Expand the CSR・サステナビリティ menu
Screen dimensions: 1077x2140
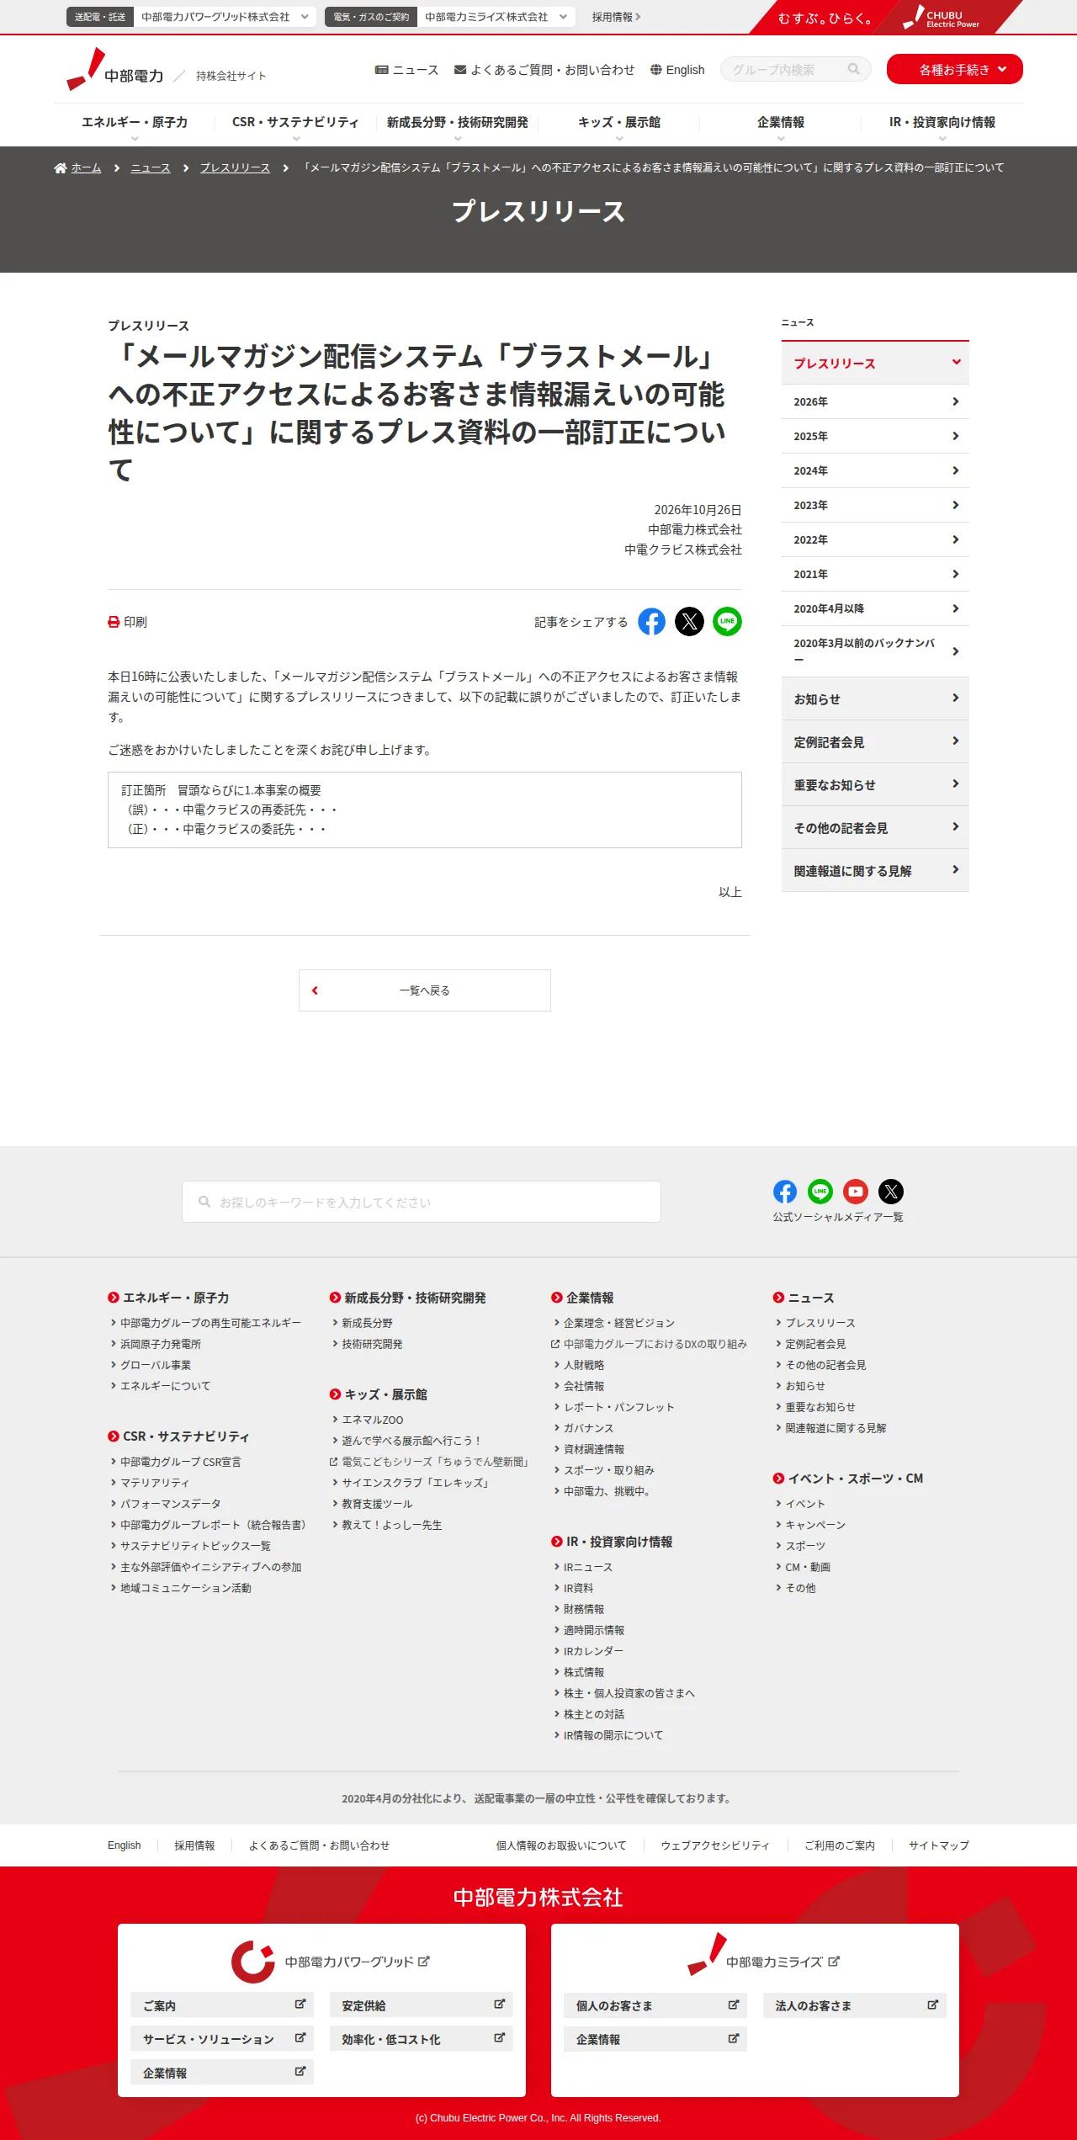pos(295,125)
